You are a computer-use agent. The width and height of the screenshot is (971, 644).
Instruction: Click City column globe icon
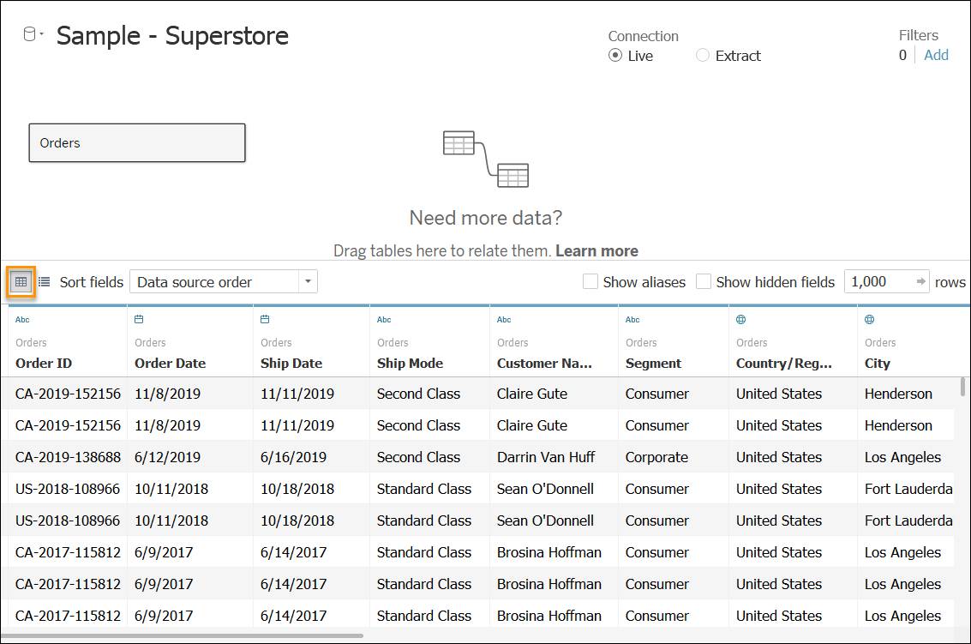869,319
